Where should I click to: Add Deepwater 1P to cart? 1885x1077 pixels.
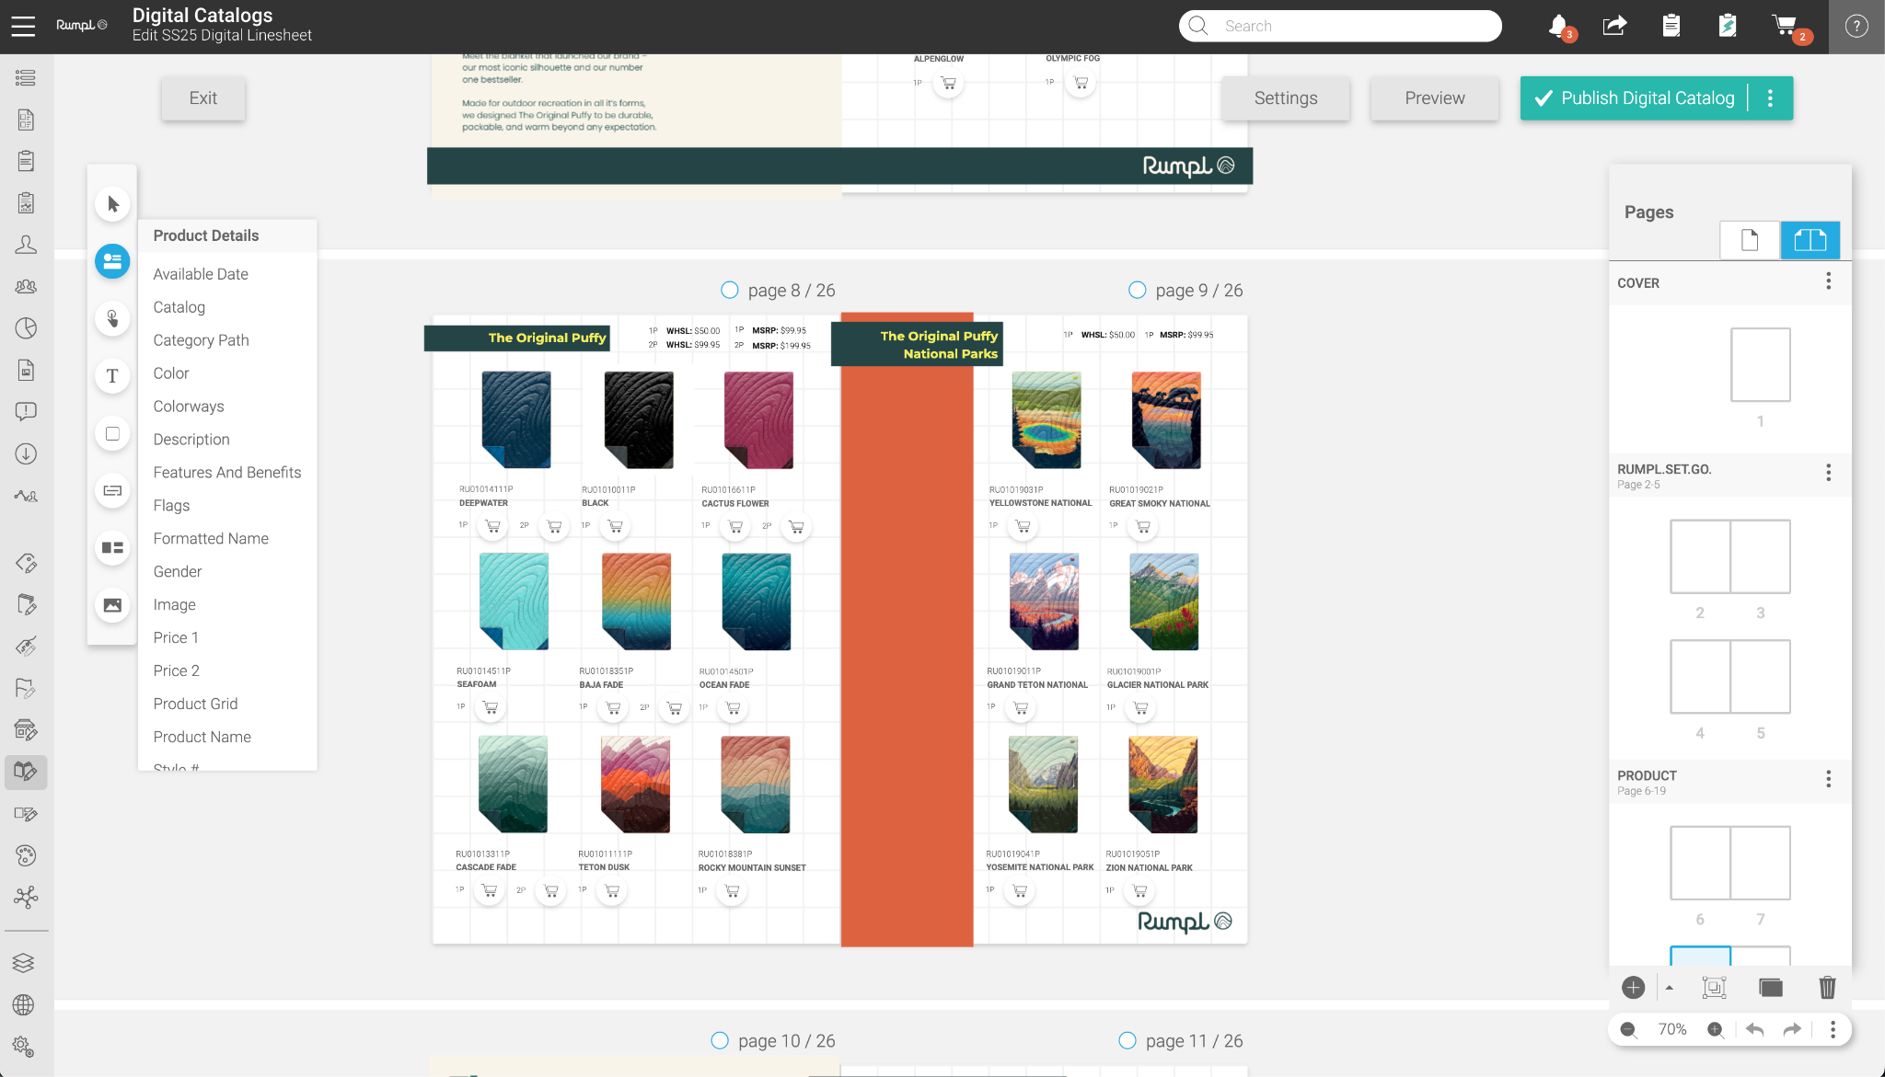point(492,526)
